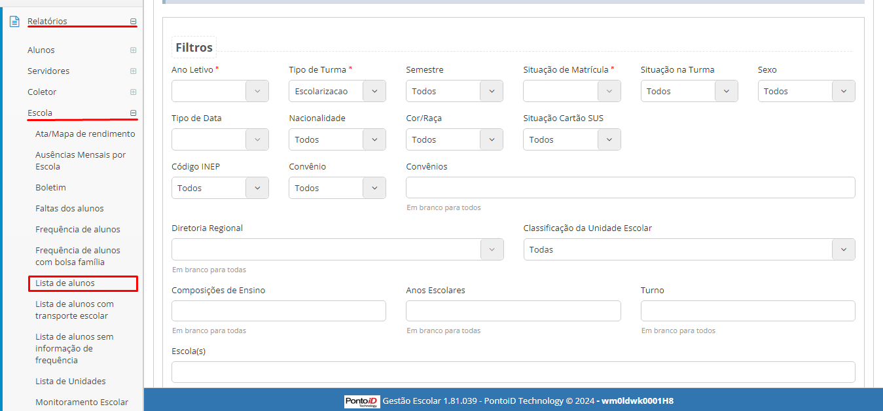Open the Boletim report
The width and height of the screenshot is (883, 411).
pyautogui.click(x=50, y=188)
